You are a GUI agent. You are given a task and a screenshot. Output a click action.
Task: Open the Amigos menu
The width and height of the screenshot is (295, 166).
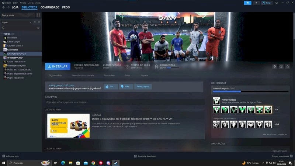coord(23,3)
